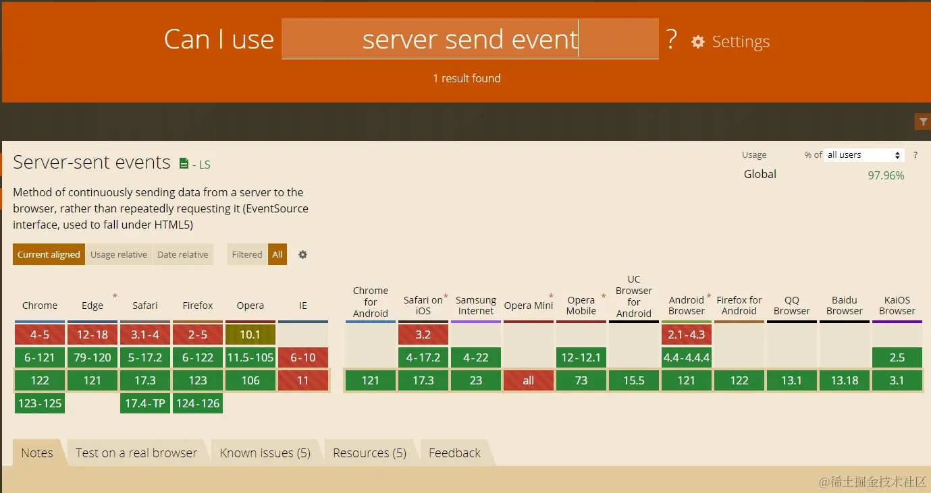Viewport: 931px width, 493px height.
Task: Click Chrome 4-5 unsupported cell
Action: click(40, 335)
